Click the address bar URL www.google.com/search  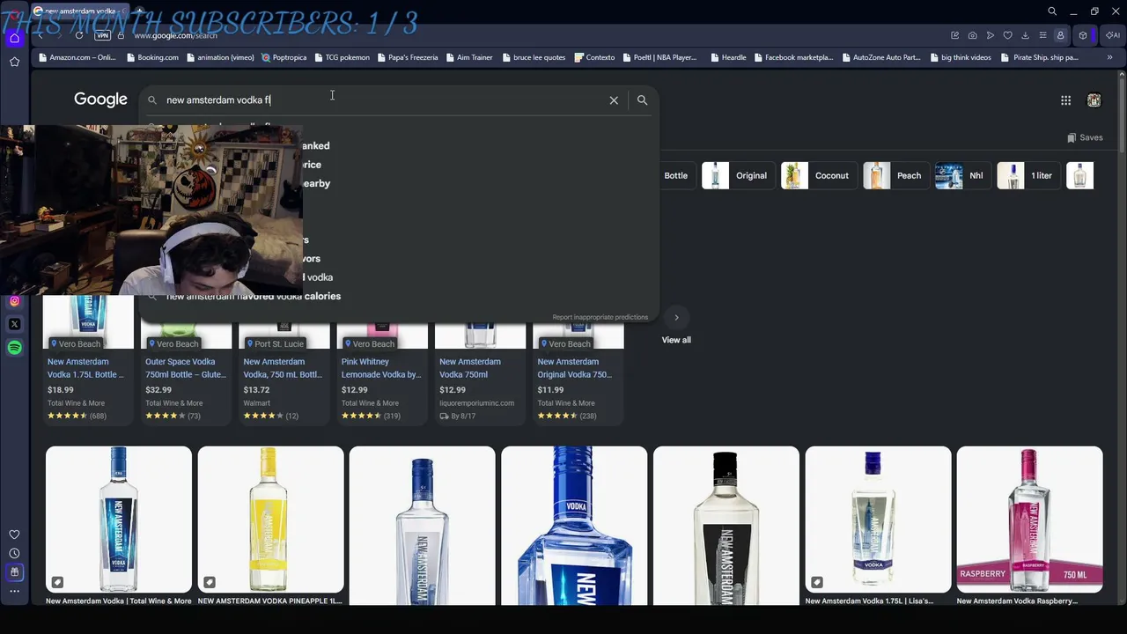point(176,35)
